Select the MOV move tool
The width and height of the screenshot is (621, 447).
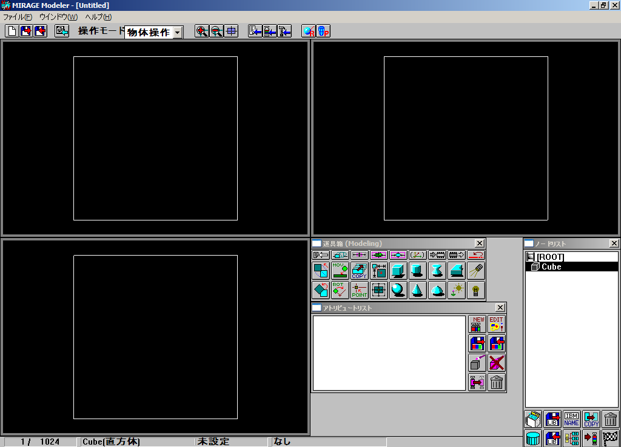[x=340, y=271]
